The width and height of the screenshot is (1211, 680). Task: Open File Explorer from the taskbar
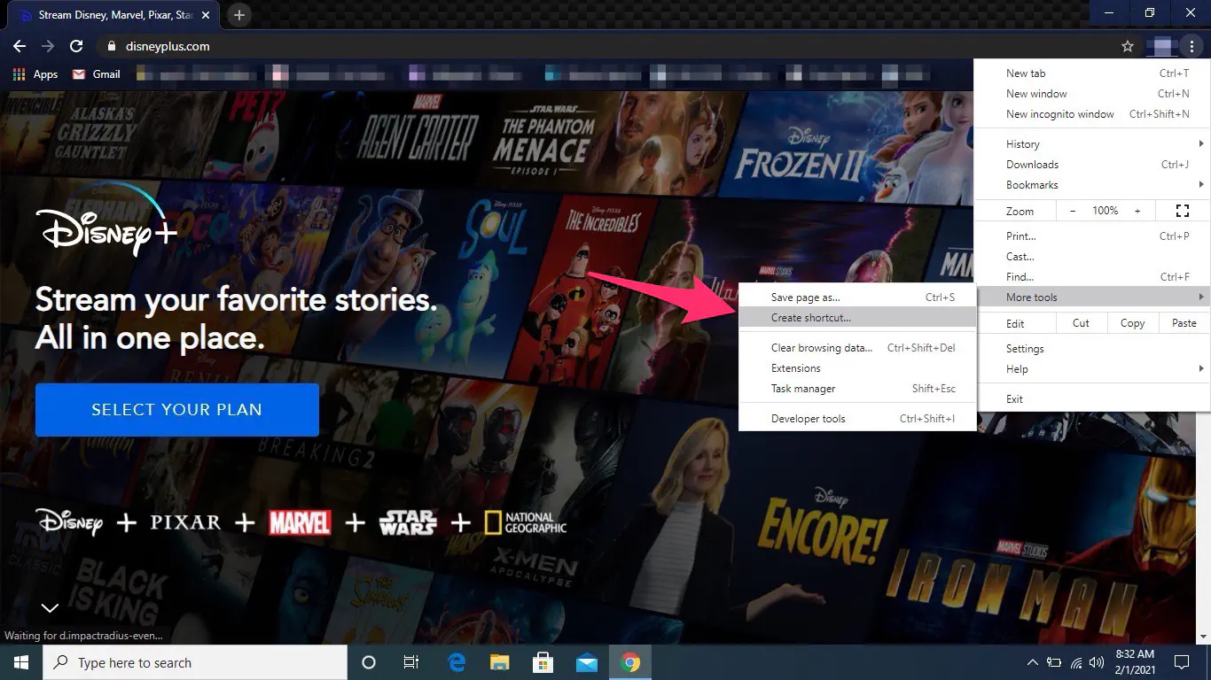[500, 662]
